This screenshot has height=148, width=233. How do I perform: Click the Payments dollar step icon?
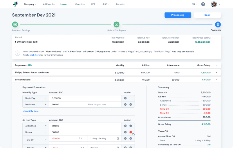pyautogui.click(x=218, y=24)
